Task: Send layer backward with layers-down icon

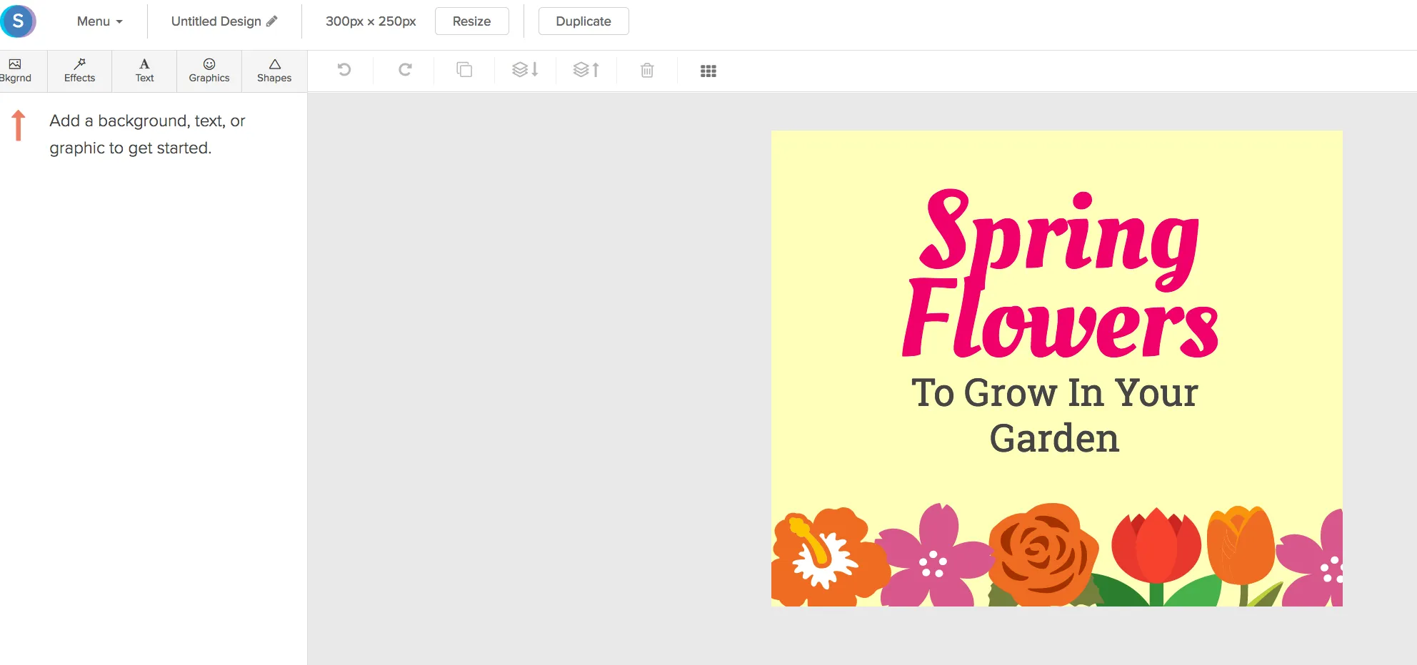Action: (x=525, y=69)
